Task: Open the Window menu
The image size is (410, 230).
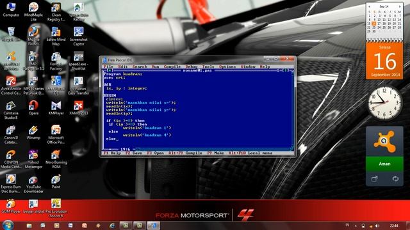Action: pos(248,66)
